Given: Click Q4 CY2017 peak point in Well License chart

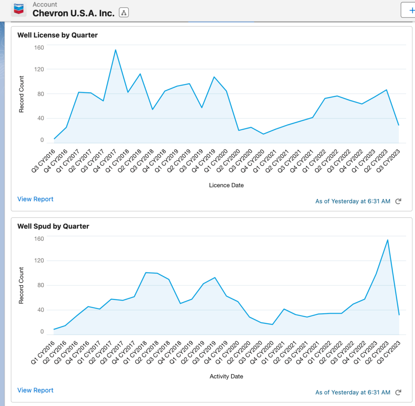Looking at the screenshot, I should pos(116,50).
